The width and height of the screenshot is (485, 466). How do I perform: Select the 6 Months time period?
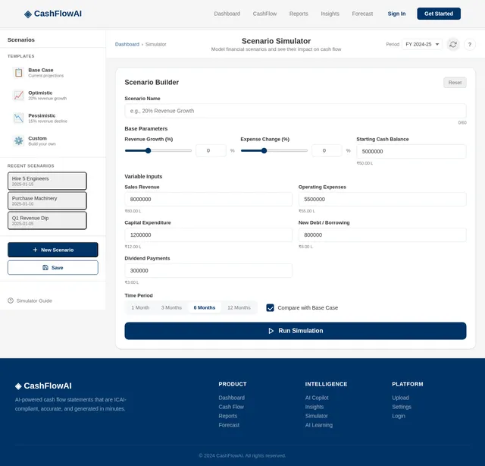tap(205, 307)
